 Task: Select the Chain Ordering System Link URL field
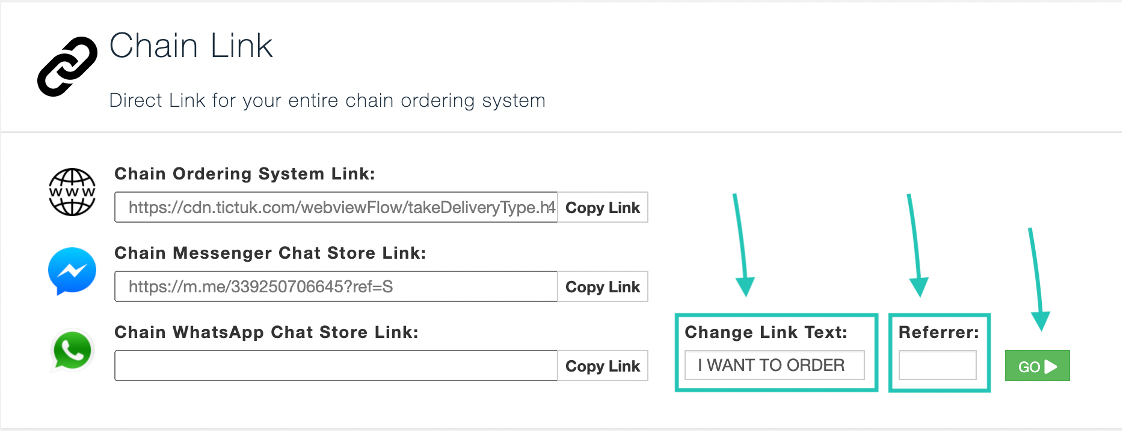coord(336,207)
